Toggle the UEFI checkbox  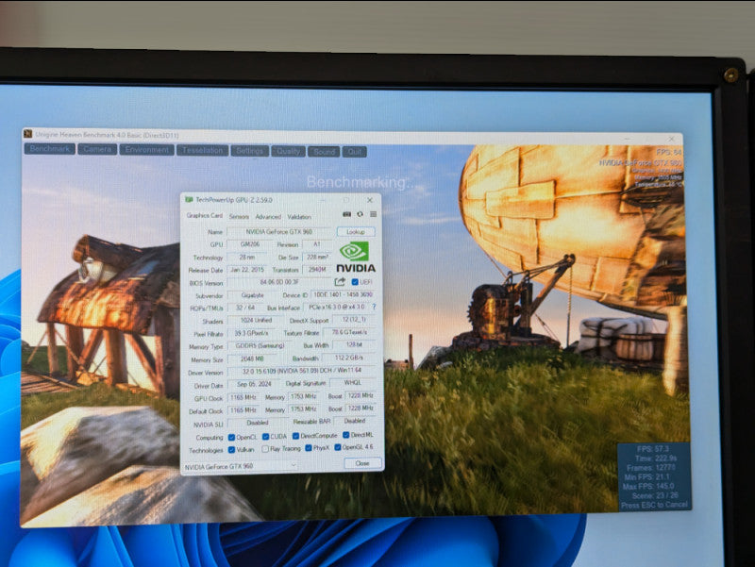[355, 282]
